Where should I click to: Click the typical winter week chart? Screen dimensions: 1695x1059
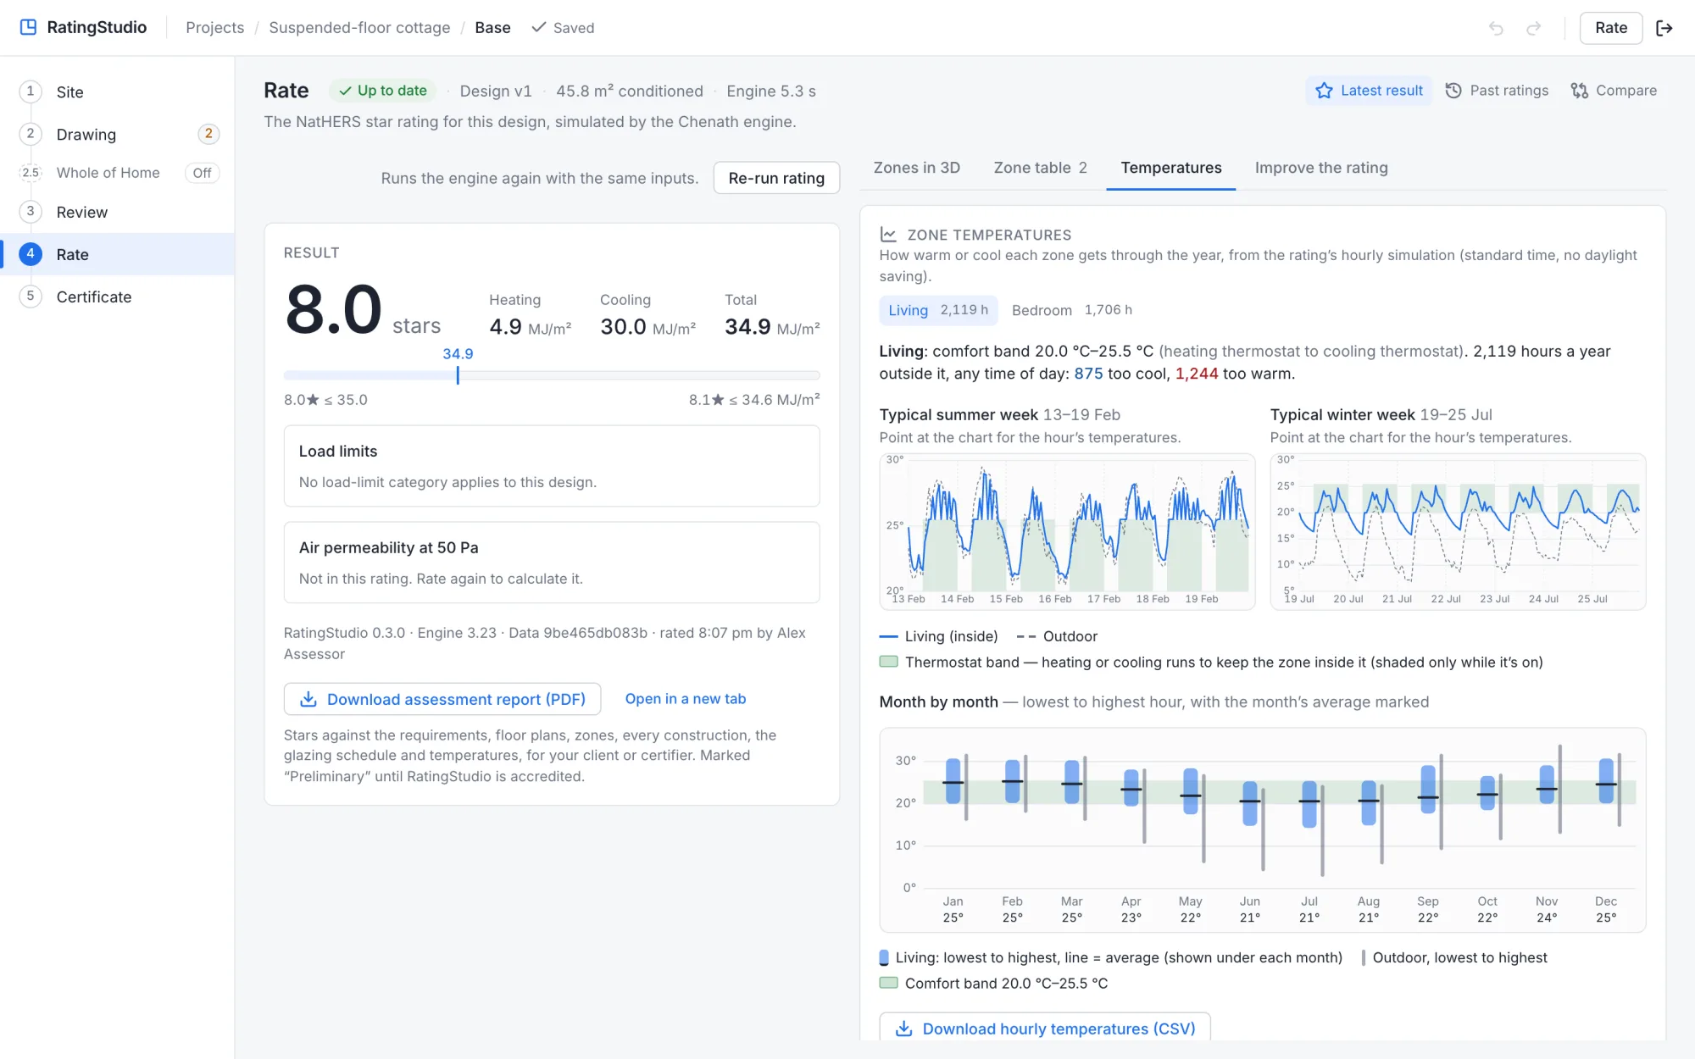[x=1458, y=531]
